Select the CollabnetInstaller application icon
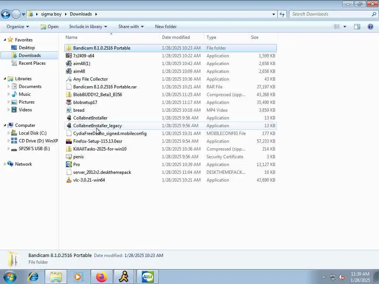379x284 pixels. (68, 118)
